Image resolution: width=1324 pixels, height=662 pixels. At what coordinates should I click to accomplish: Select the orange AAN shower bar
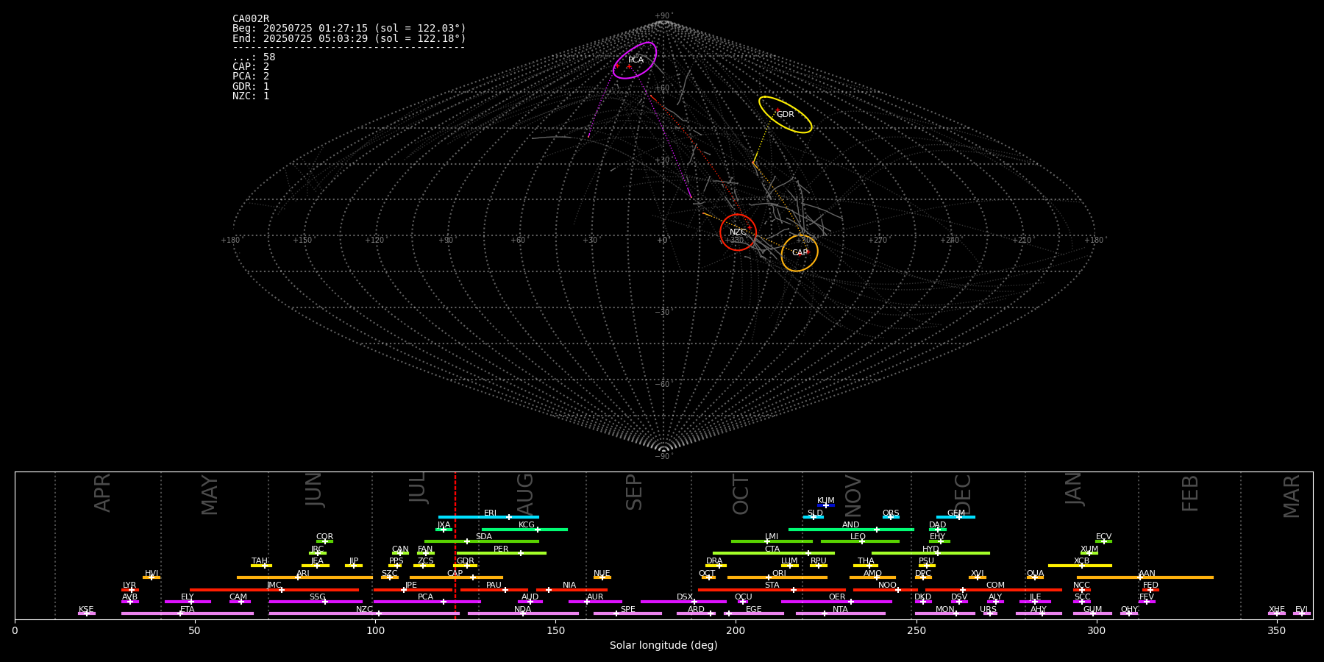point(1145,577)
